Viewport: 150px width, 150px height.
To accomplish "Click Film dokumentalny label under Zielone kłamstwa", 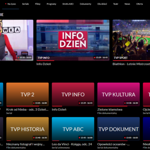I will (x=107, y=113).
